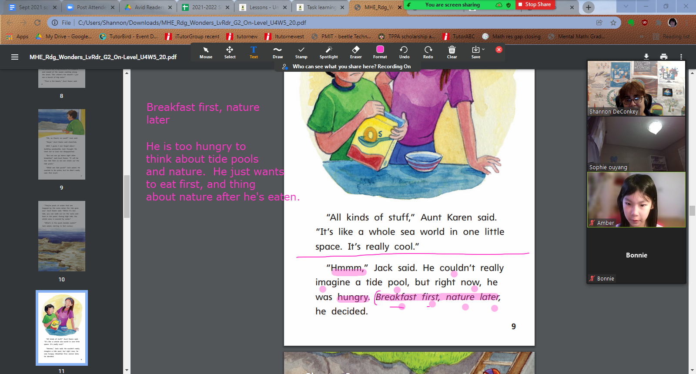The height and width of the screenshot is (374, 696).
Task: Open My Drive - Google bookmark
Action: [64, 37]
